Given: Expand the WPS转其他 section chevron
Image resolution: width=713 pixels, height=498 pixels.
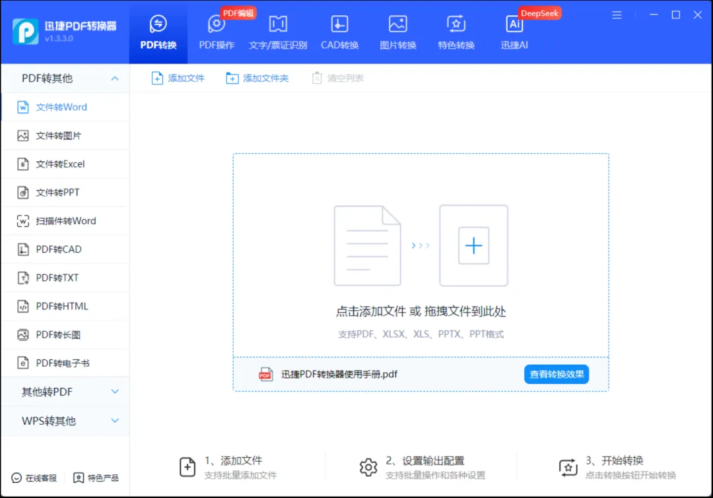Looking at the screenshot, I should pos(115,421).
